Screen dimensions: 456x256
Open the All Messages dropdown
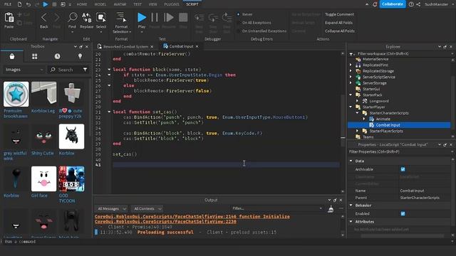point(111,208)
